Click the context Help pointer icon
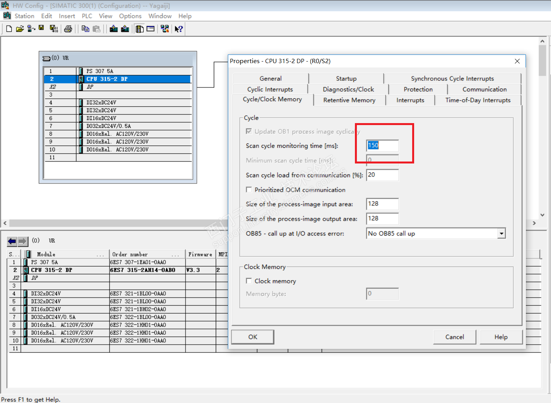This screenshot has width=551, height=403. [179, 29]
